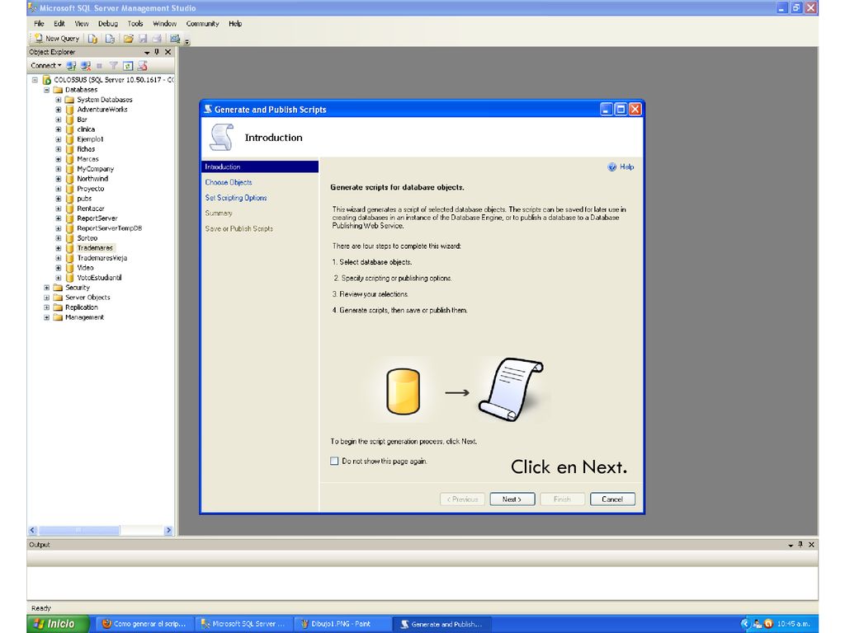
Task: Go to the Choose Objects step
Action: (x=229, y=182)
